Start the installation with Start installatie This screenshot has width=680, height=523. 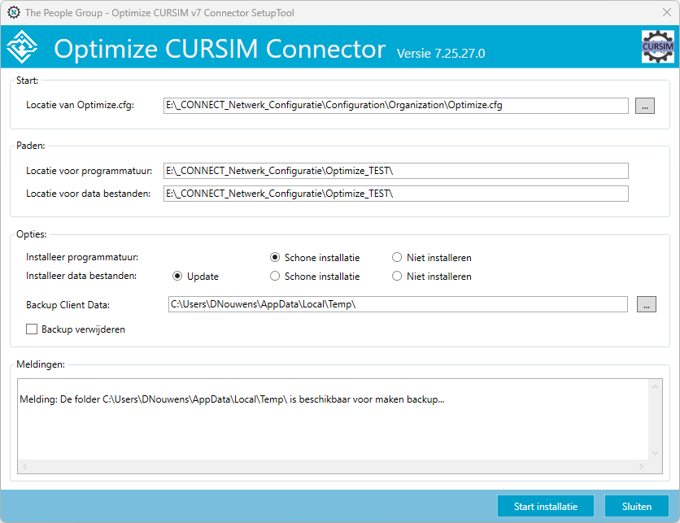coord(546,506)
